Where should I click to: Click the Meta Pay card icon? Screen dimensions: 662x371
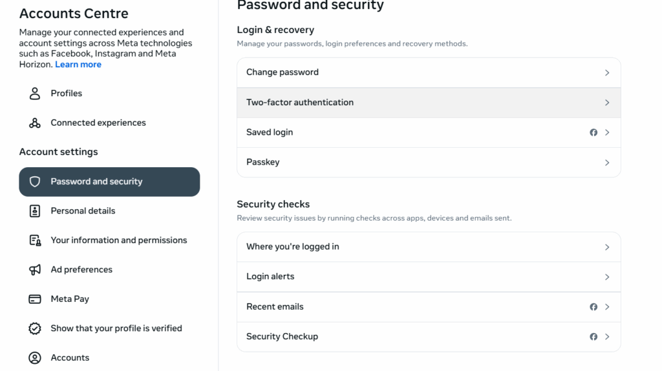tap(35, 299)
